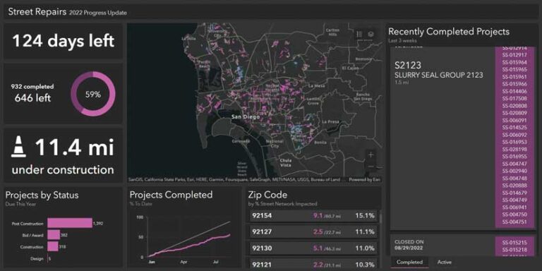542x271 pixels.
Task: Select zip code 92127 row
Action: click(313, 231)
